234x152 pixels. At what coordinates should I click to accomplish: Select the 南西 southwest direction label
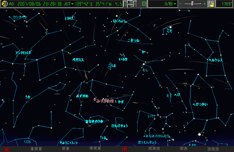(184, 149)
